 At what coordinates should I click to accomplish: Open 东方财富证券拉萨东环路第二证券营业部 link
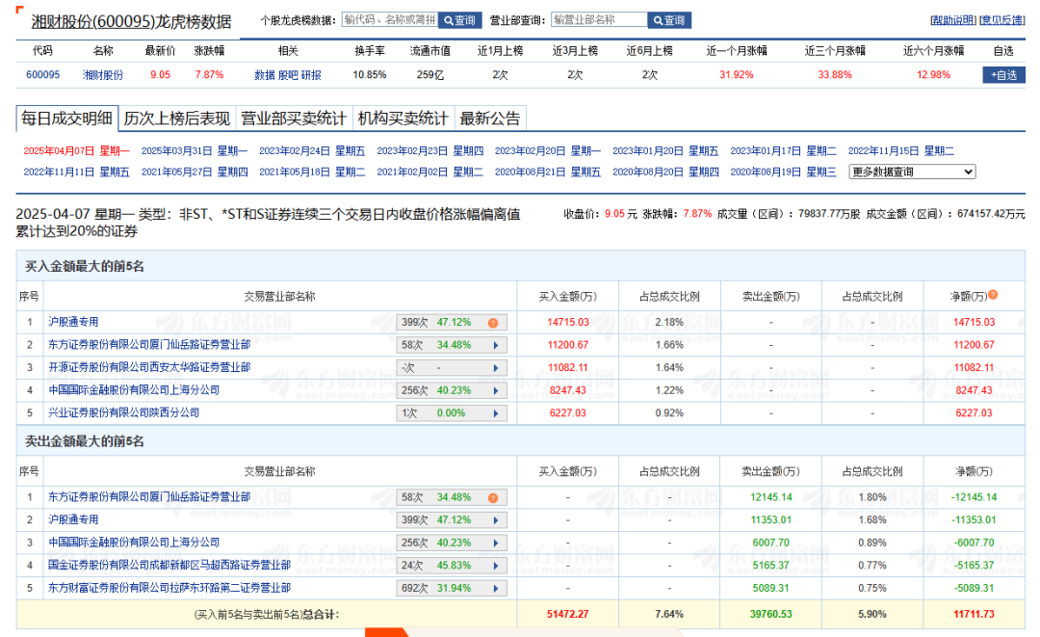pyautogui.click(x=169, y=587)
